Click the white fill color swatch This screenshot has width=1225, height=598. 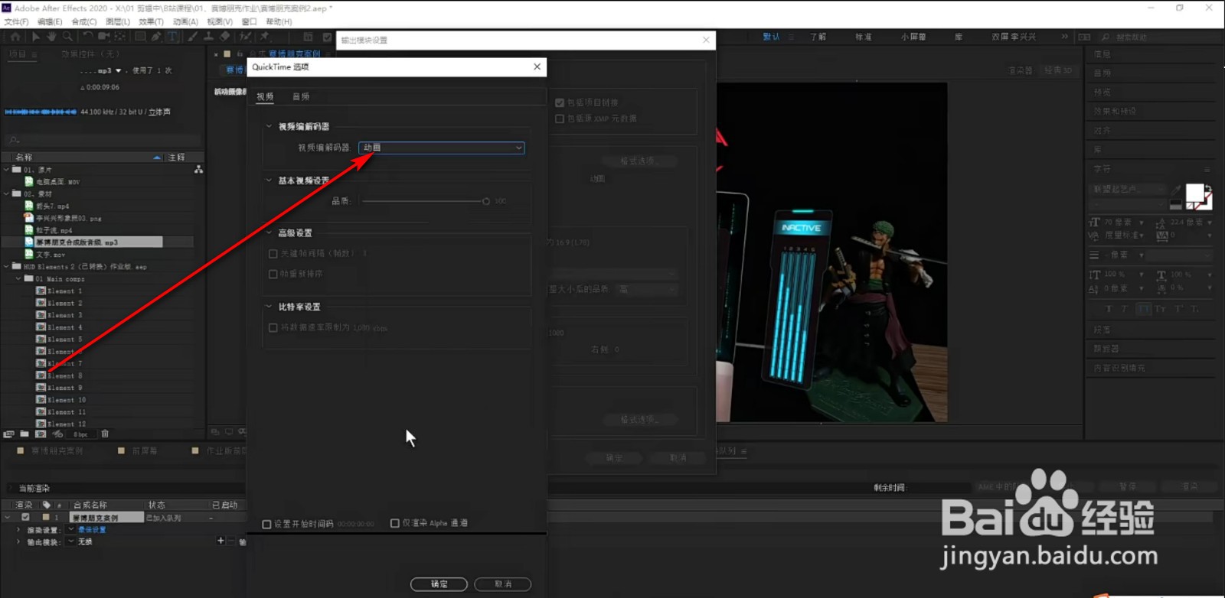pyautogui.click(x=1194, y=193)
